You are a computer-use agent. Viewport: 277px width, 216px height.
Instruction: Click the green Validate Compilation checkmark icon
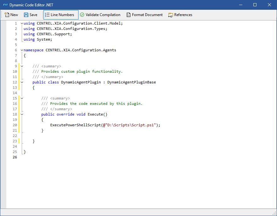[x=82, y=15]
